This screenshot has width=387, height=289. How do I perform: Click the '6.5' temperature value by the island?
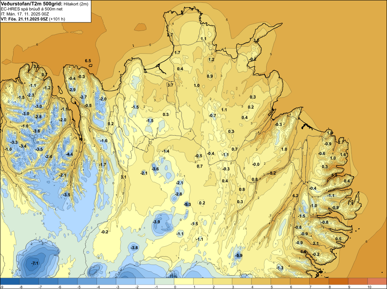click(88, 61)
